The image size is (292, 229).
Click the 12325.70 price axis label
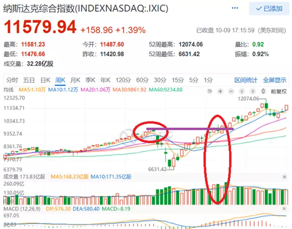point(14,98)
